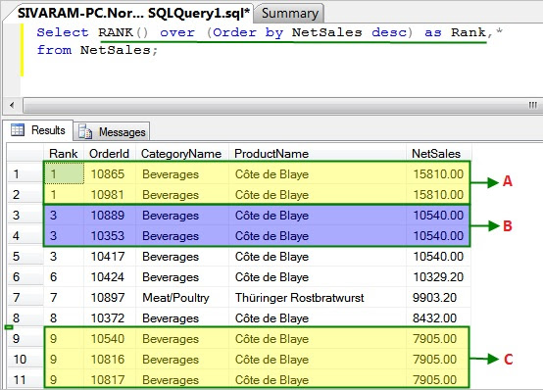
Task: Click Rank cell in order 10865 row
Action: (64, 173)
